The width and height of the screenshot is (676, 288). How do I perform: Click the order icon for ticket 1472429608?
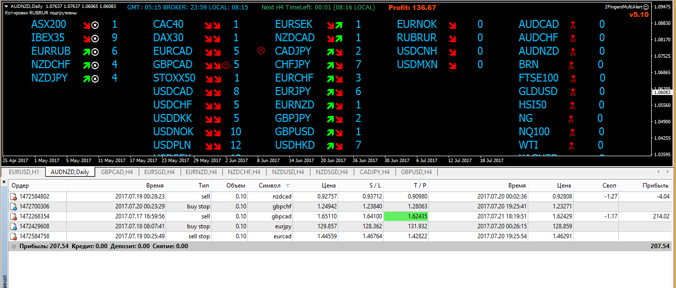pyautogui.click(x=13, y=226)
